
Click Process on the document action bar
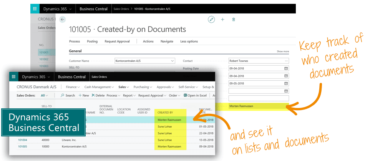pos(75,41)
